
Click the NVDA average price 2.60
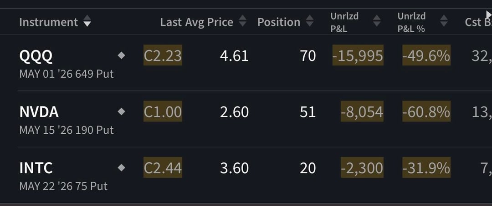tap(234, 112)
